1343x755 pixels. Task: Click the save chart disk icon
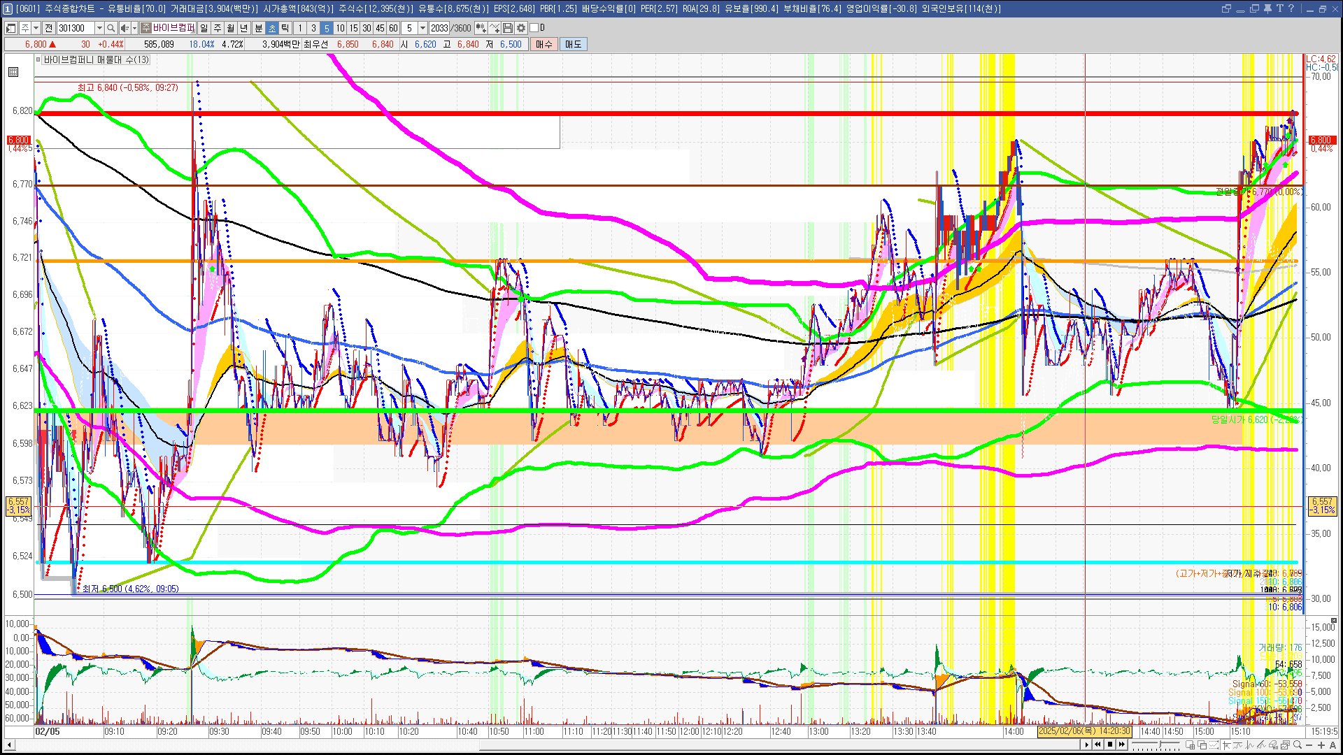508,28
